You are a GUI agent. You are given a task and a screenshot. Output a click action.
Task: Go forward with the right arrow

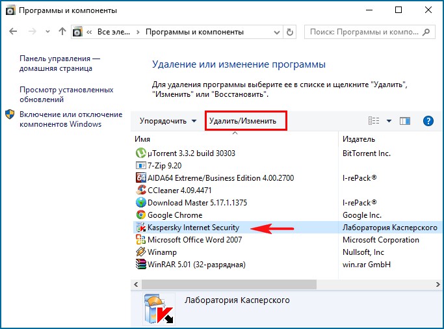click(33, 31)
